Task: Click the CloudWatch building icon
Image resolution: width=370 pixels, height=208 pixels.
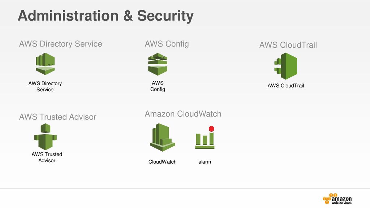Action: [163, 137]
